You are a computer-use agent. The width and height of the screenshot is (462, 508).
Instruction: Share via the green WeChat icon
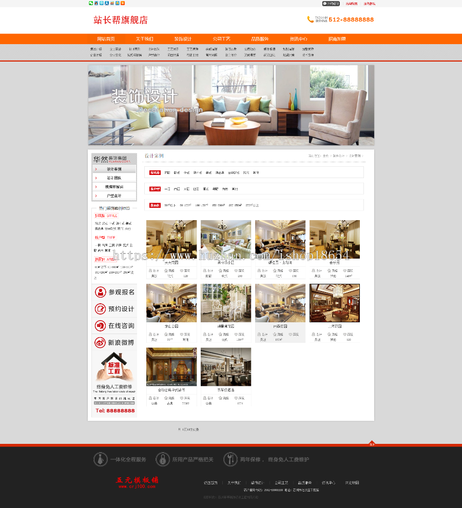click(91, 3)
